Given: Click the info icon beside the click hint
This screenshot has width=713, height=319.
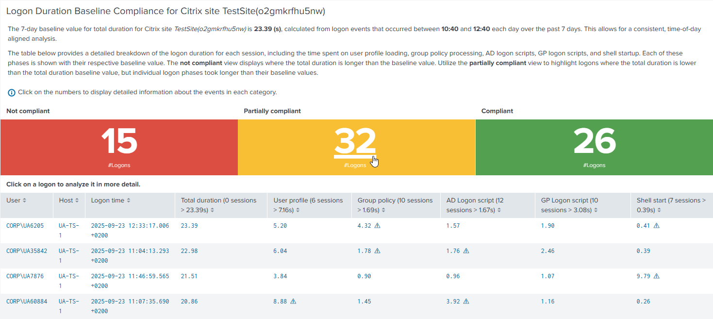Looking at the screenshot, I should click(x=12, y=92).
